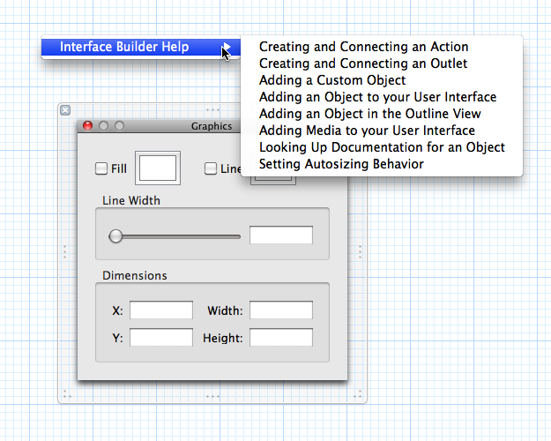Open Adding Media to your User Interface
551x441 pixels.
(367, 131)
